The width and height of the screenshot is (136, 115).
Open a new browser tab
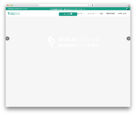click(129, 6)
